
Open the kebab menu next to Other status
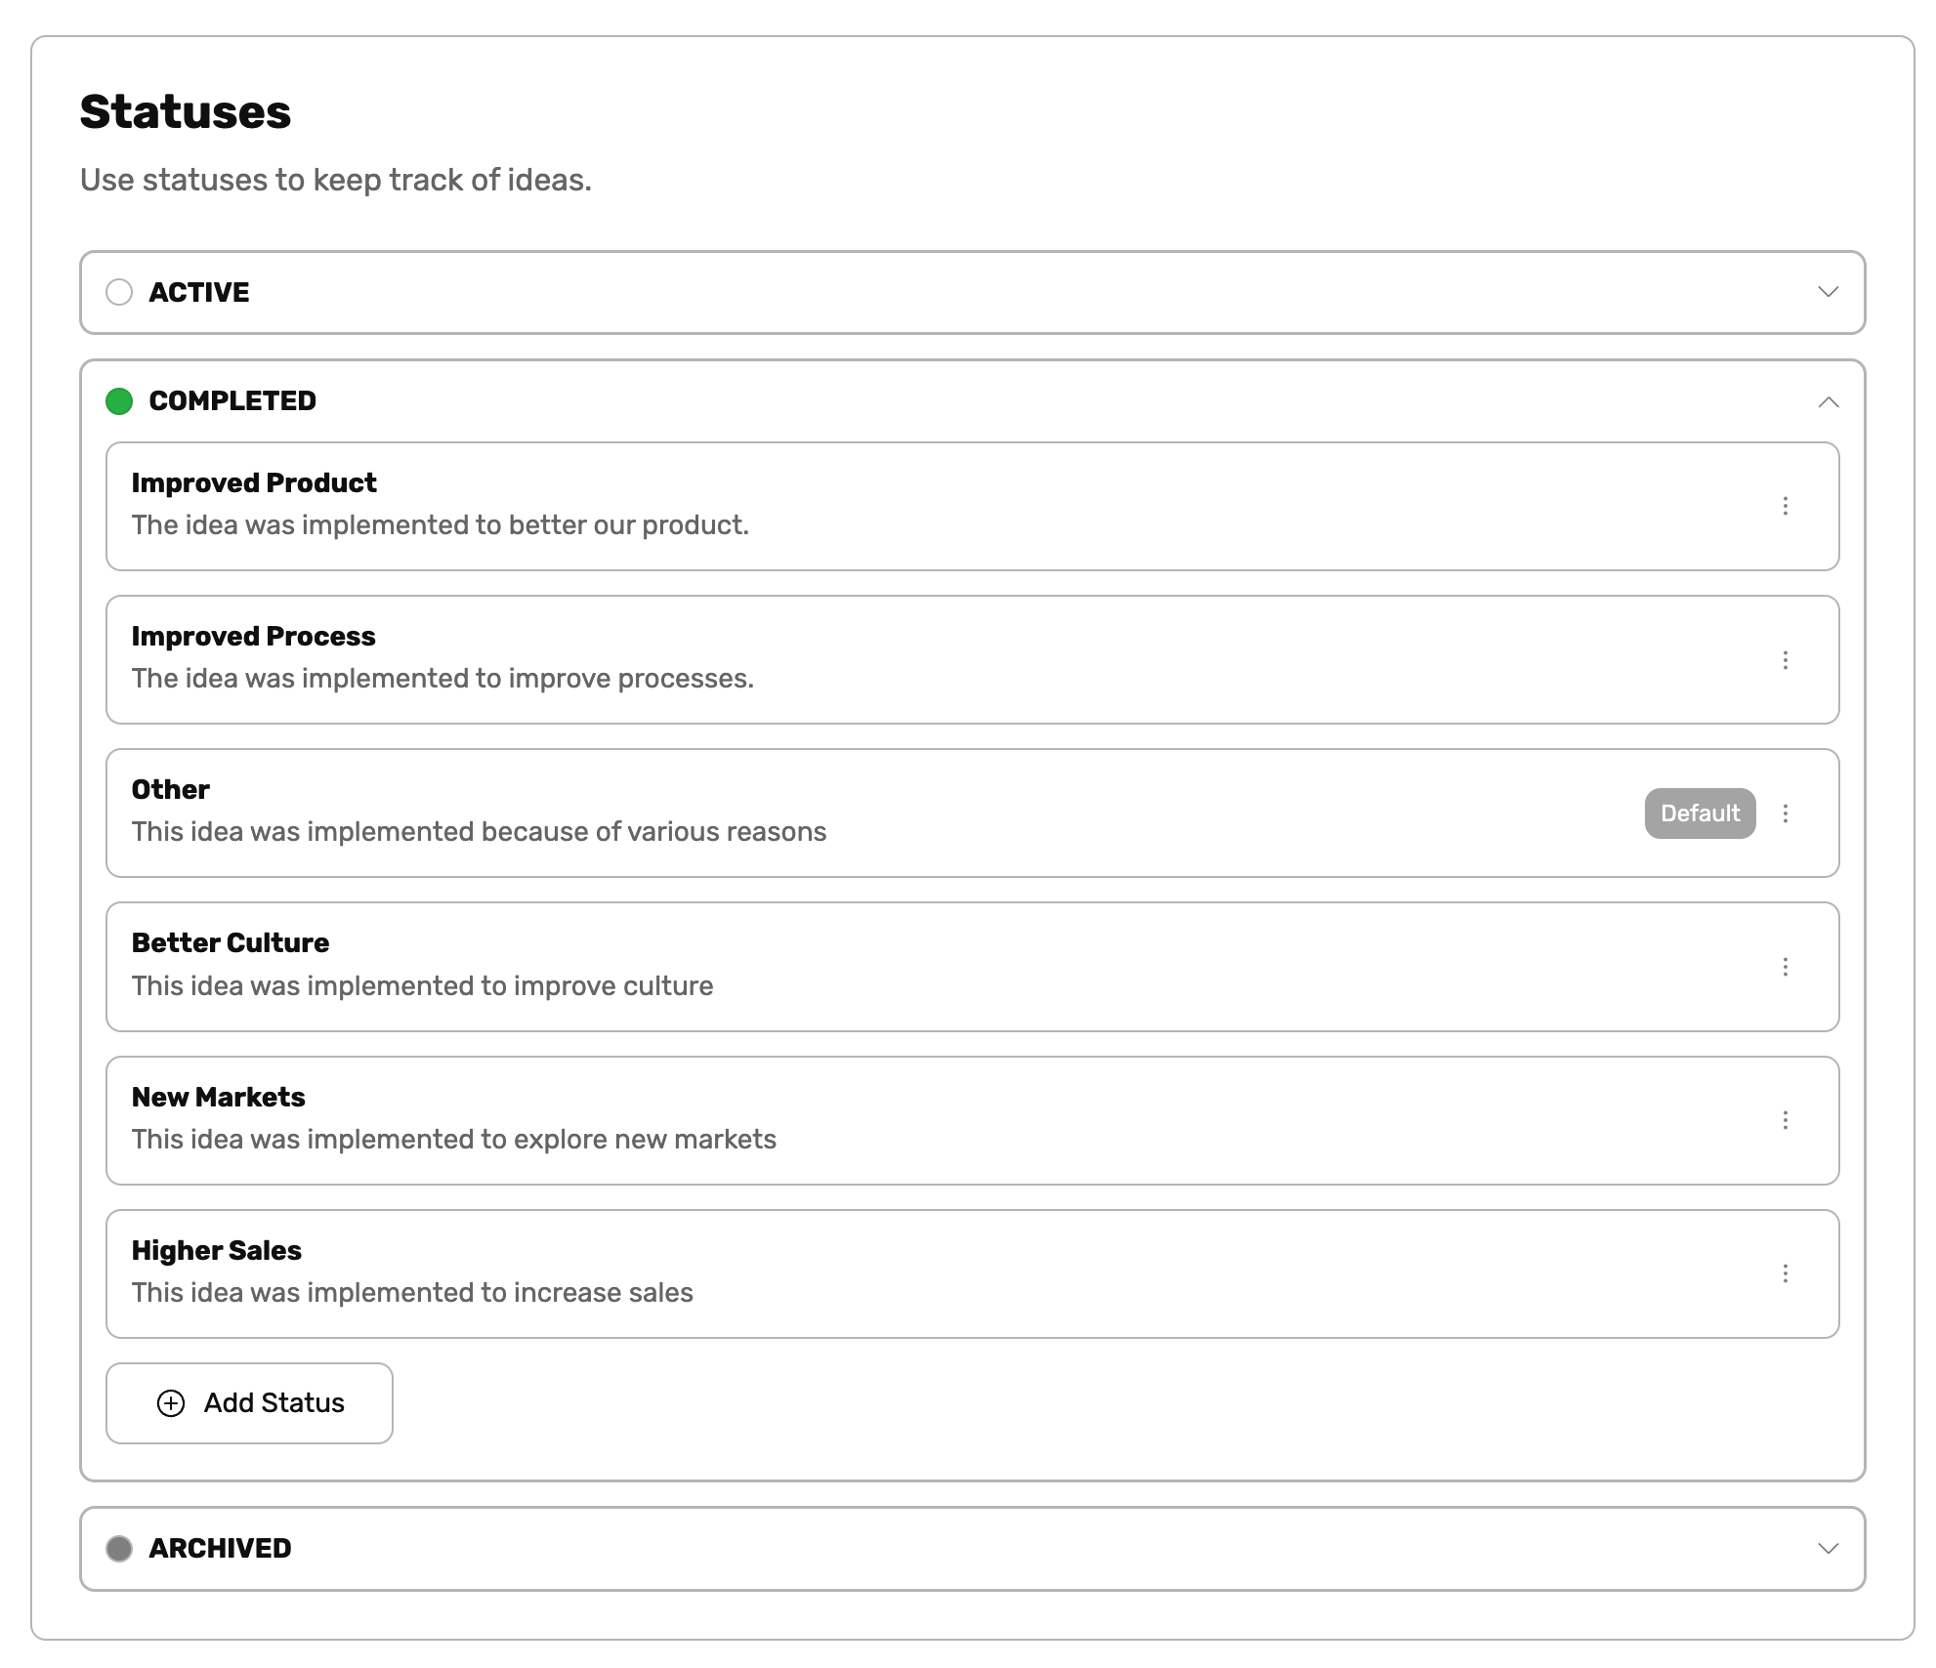(x=1788, y=813)
